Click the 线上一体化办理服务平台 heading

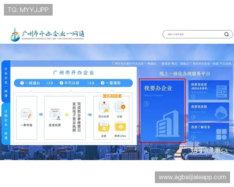coord(184,74)
